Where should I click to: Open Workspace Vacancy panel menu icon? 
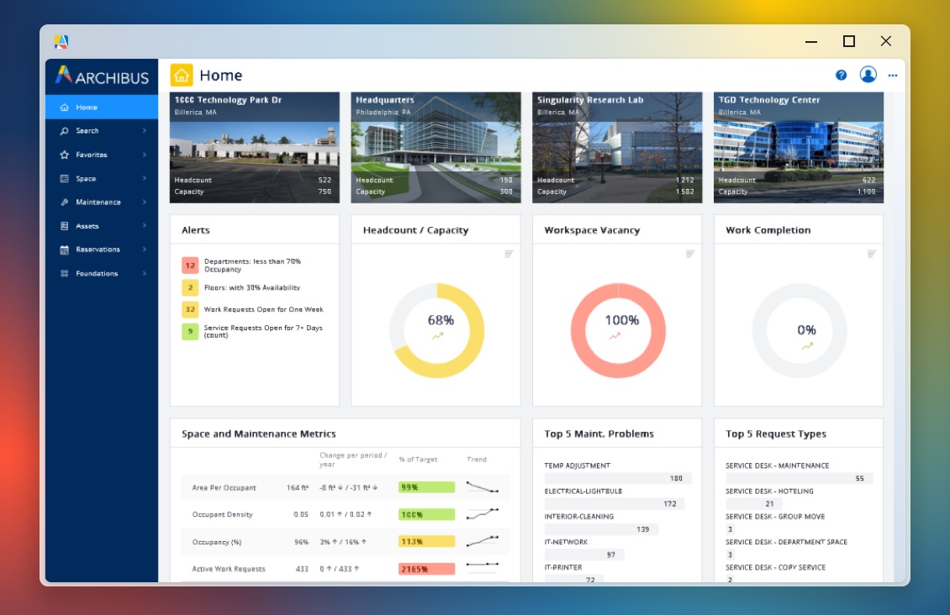[690, 254]
